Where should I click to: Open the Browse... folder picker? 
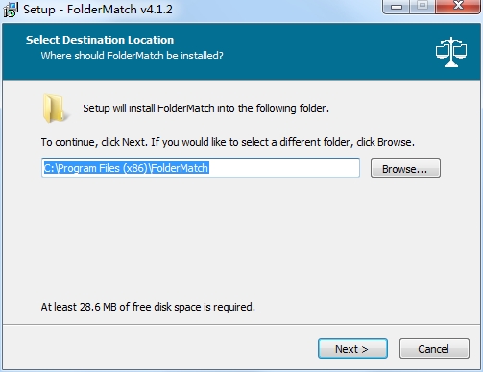[x=405, y=169]
